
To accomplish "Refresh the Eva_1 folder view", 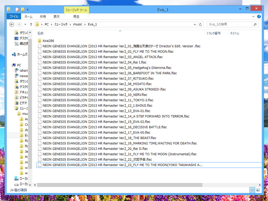I will pyautogui.click(x=200, y=24).
